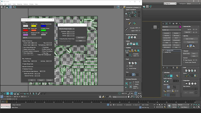Open the Relax By Polygon Angles dropdown
The height and width of the screenshot is (113, 201).
point(66,29)
